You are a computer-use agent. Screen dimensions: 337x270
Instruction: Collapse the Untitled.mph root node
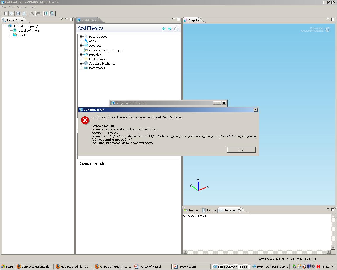click(5, 26)
